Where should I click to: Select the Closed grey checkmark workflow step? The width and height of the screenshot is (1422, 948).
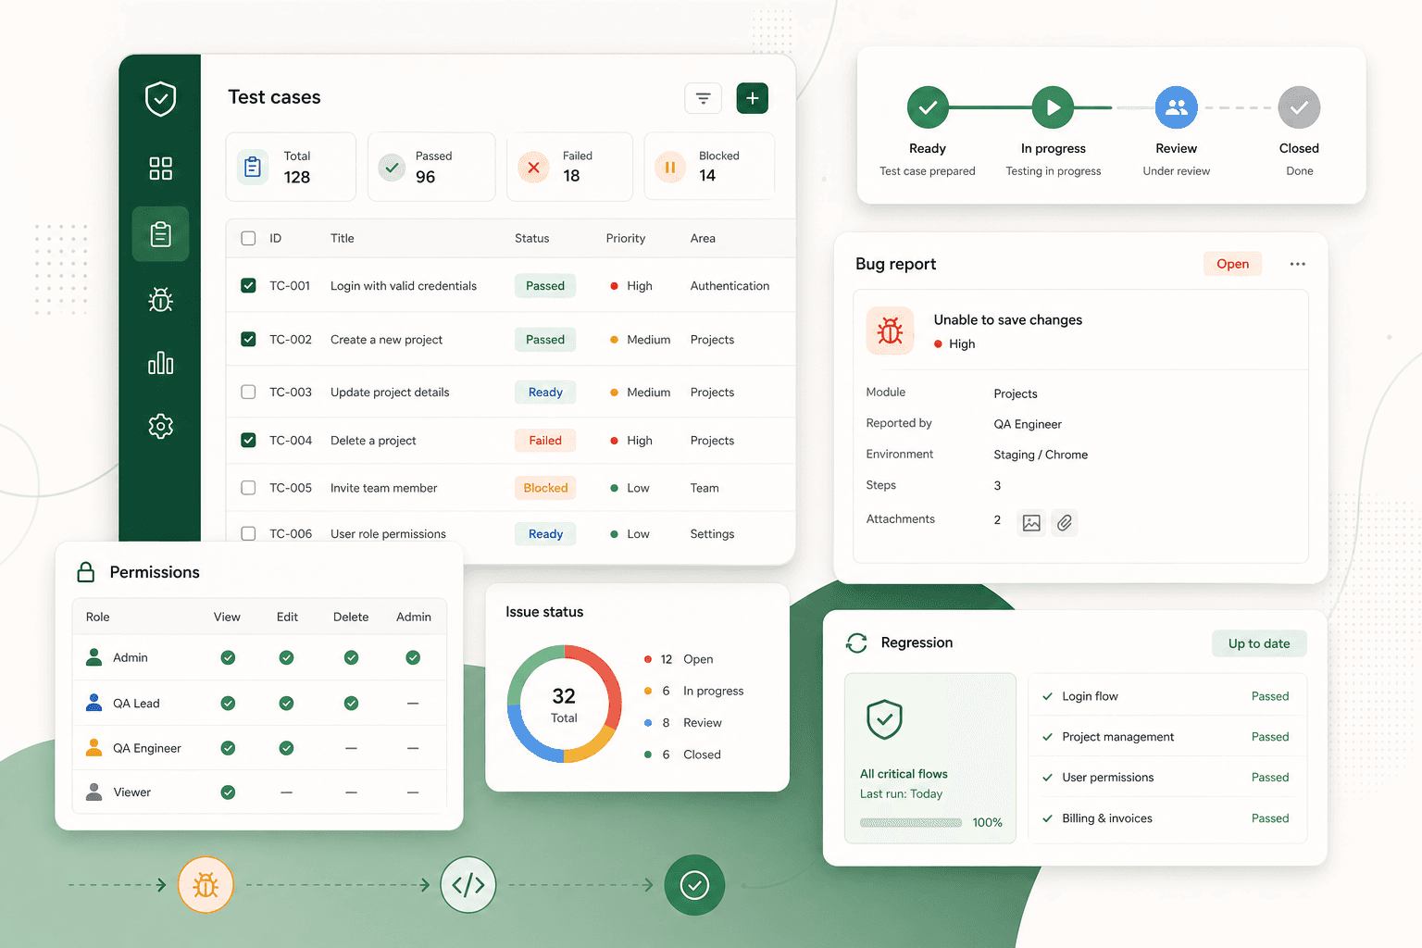(x=1300, y=107)
